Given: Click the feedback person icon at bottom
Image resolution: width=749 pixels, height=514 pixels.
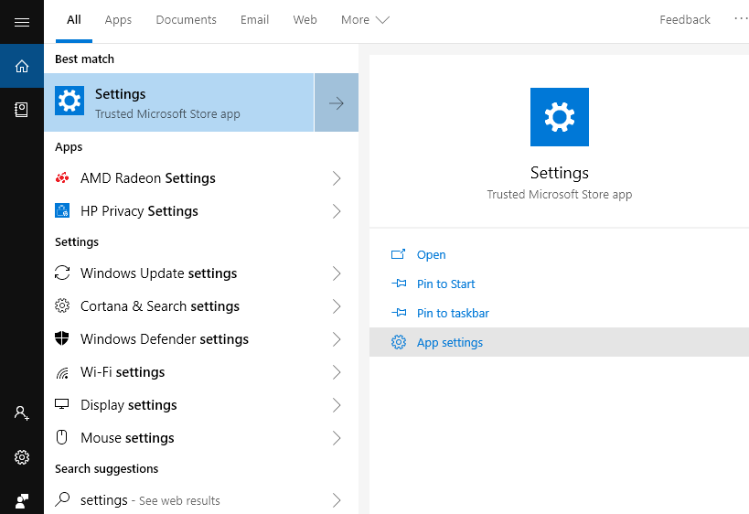Looking at the screenshot, I should [x=22, y=500].
